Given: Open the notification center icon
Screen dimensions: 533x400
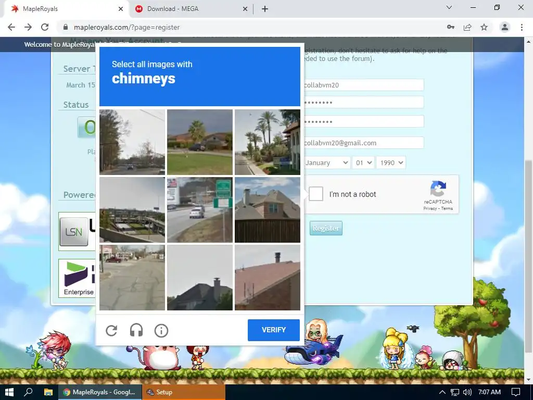Looking at the screenshot, I should click(x=516, y=392).
